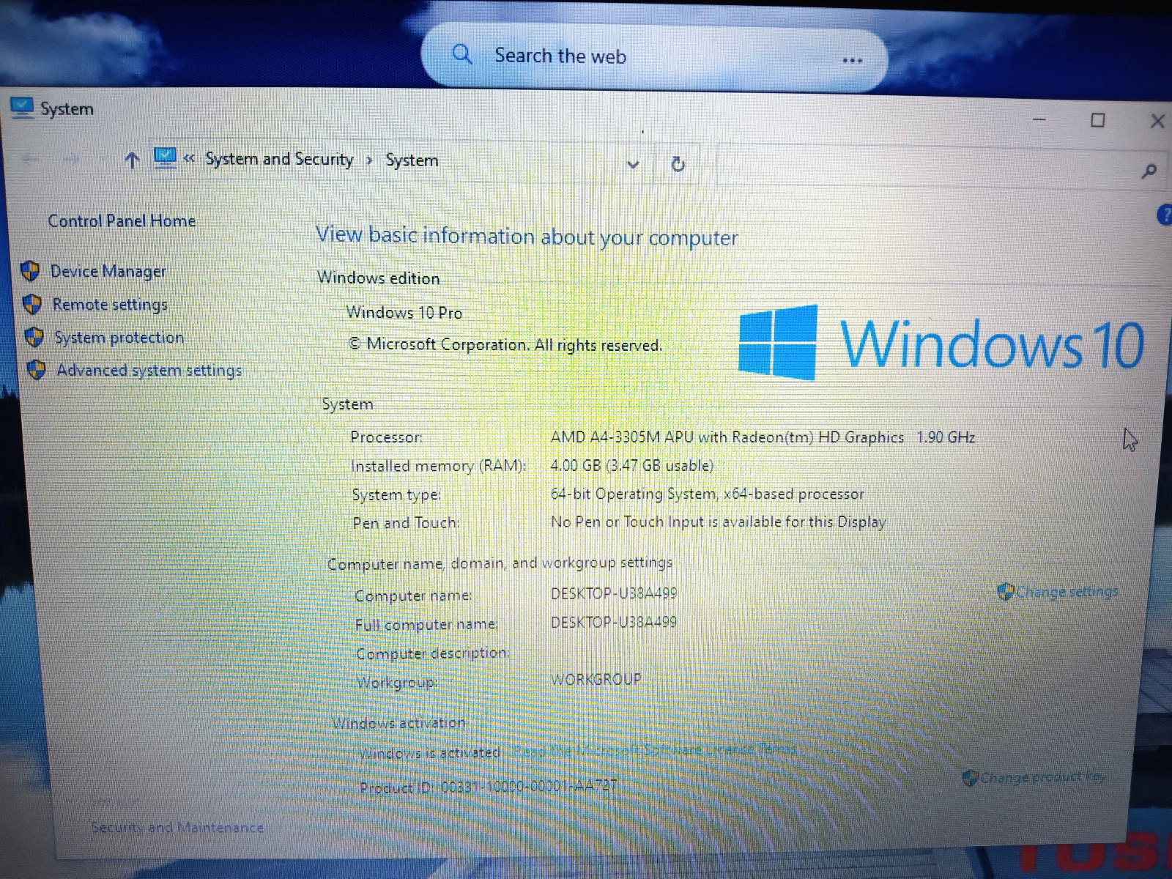
Task: Click Change product key link
Action: pos(1043,776)
